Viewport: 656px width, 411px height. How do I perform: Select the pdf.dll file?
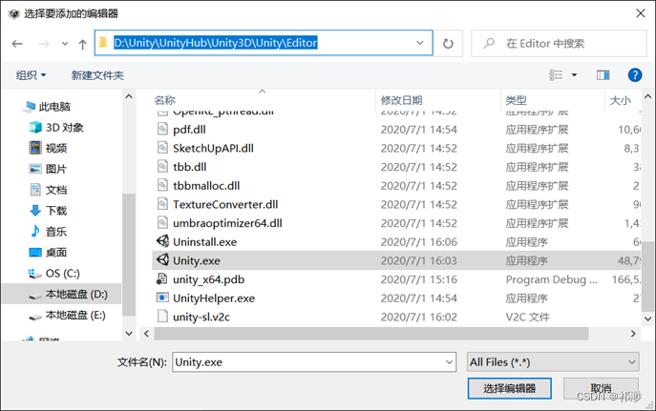coord(189,130)
